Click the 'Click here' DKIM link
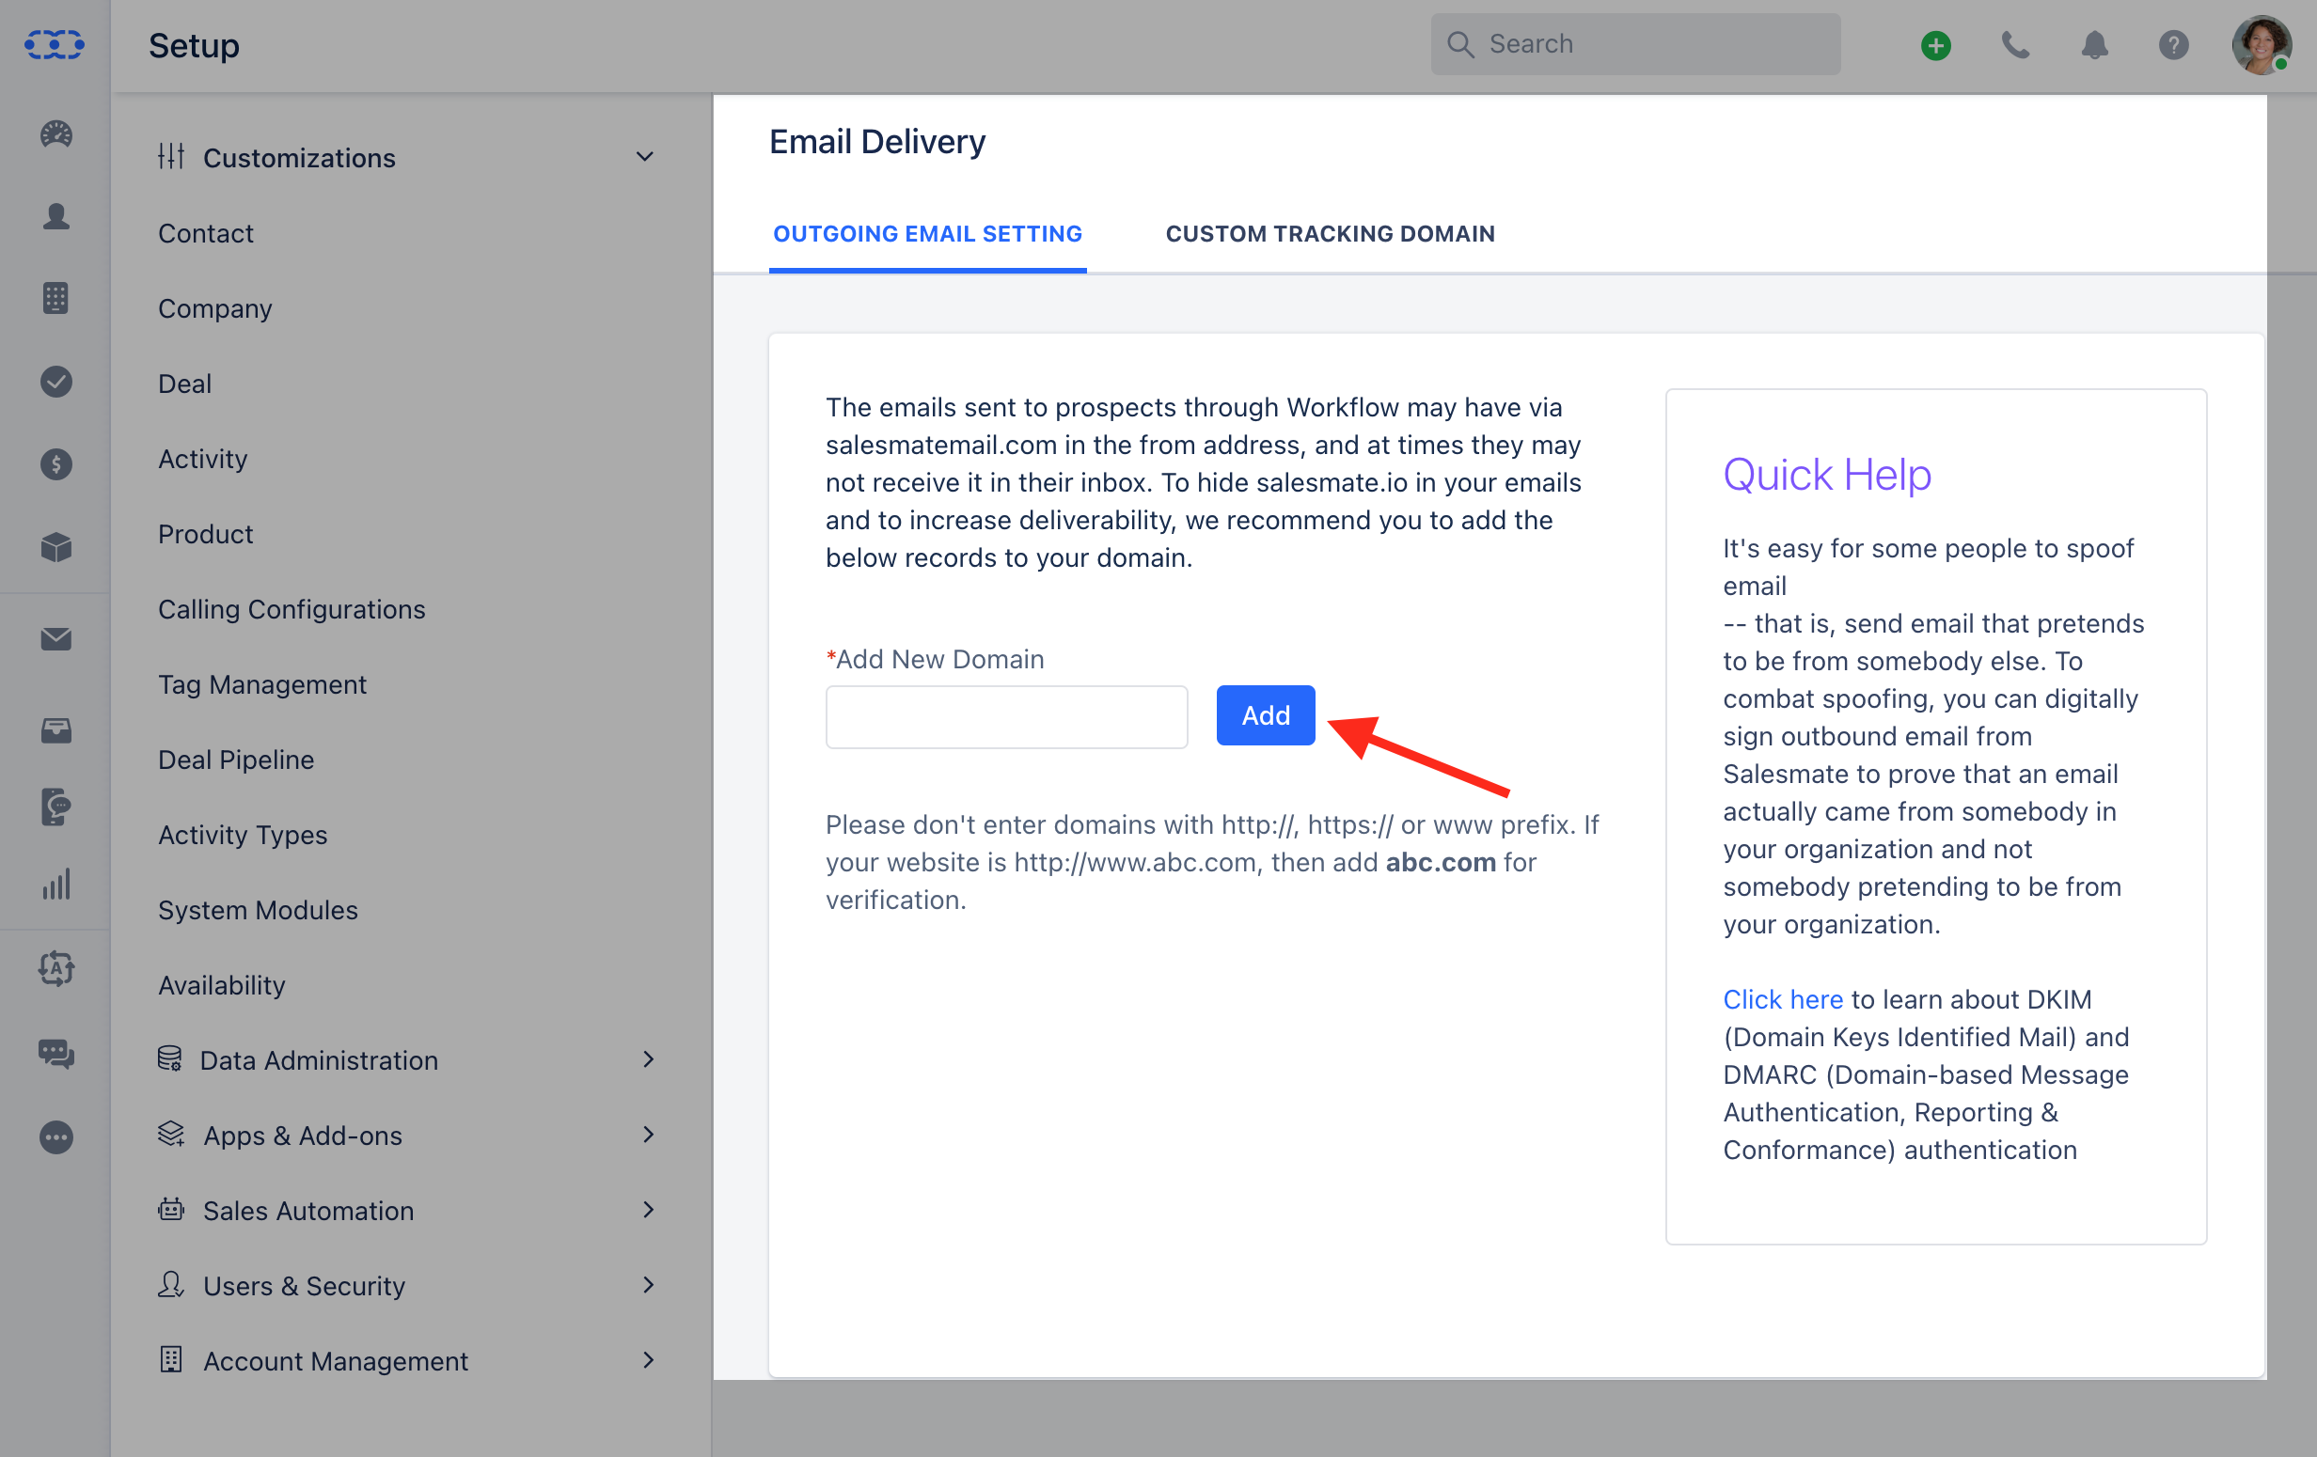2317x1457 pixels. [1782, 998]
